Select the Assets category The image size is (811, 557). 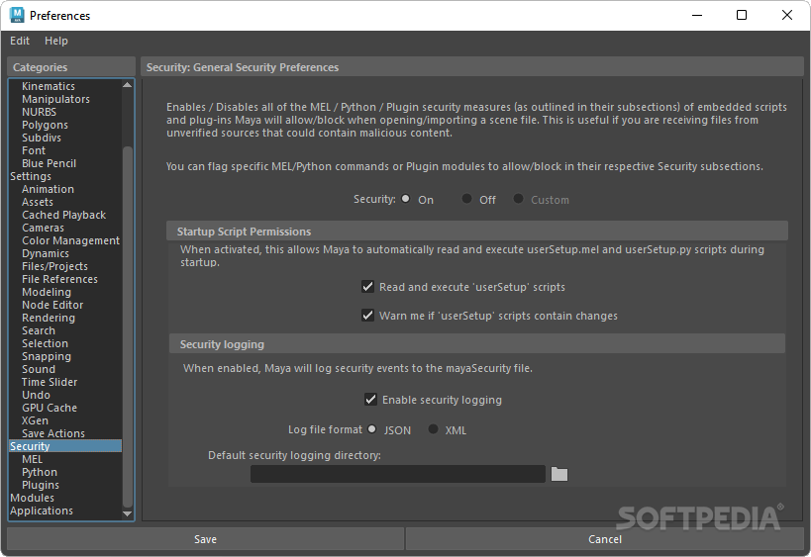tap(38, 202)
